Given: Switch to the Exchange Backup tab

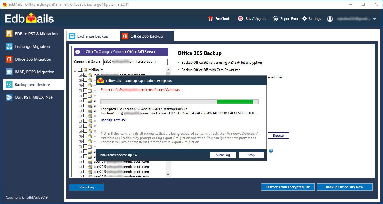Looking at the screenshot, I should (x=93, y=36).
